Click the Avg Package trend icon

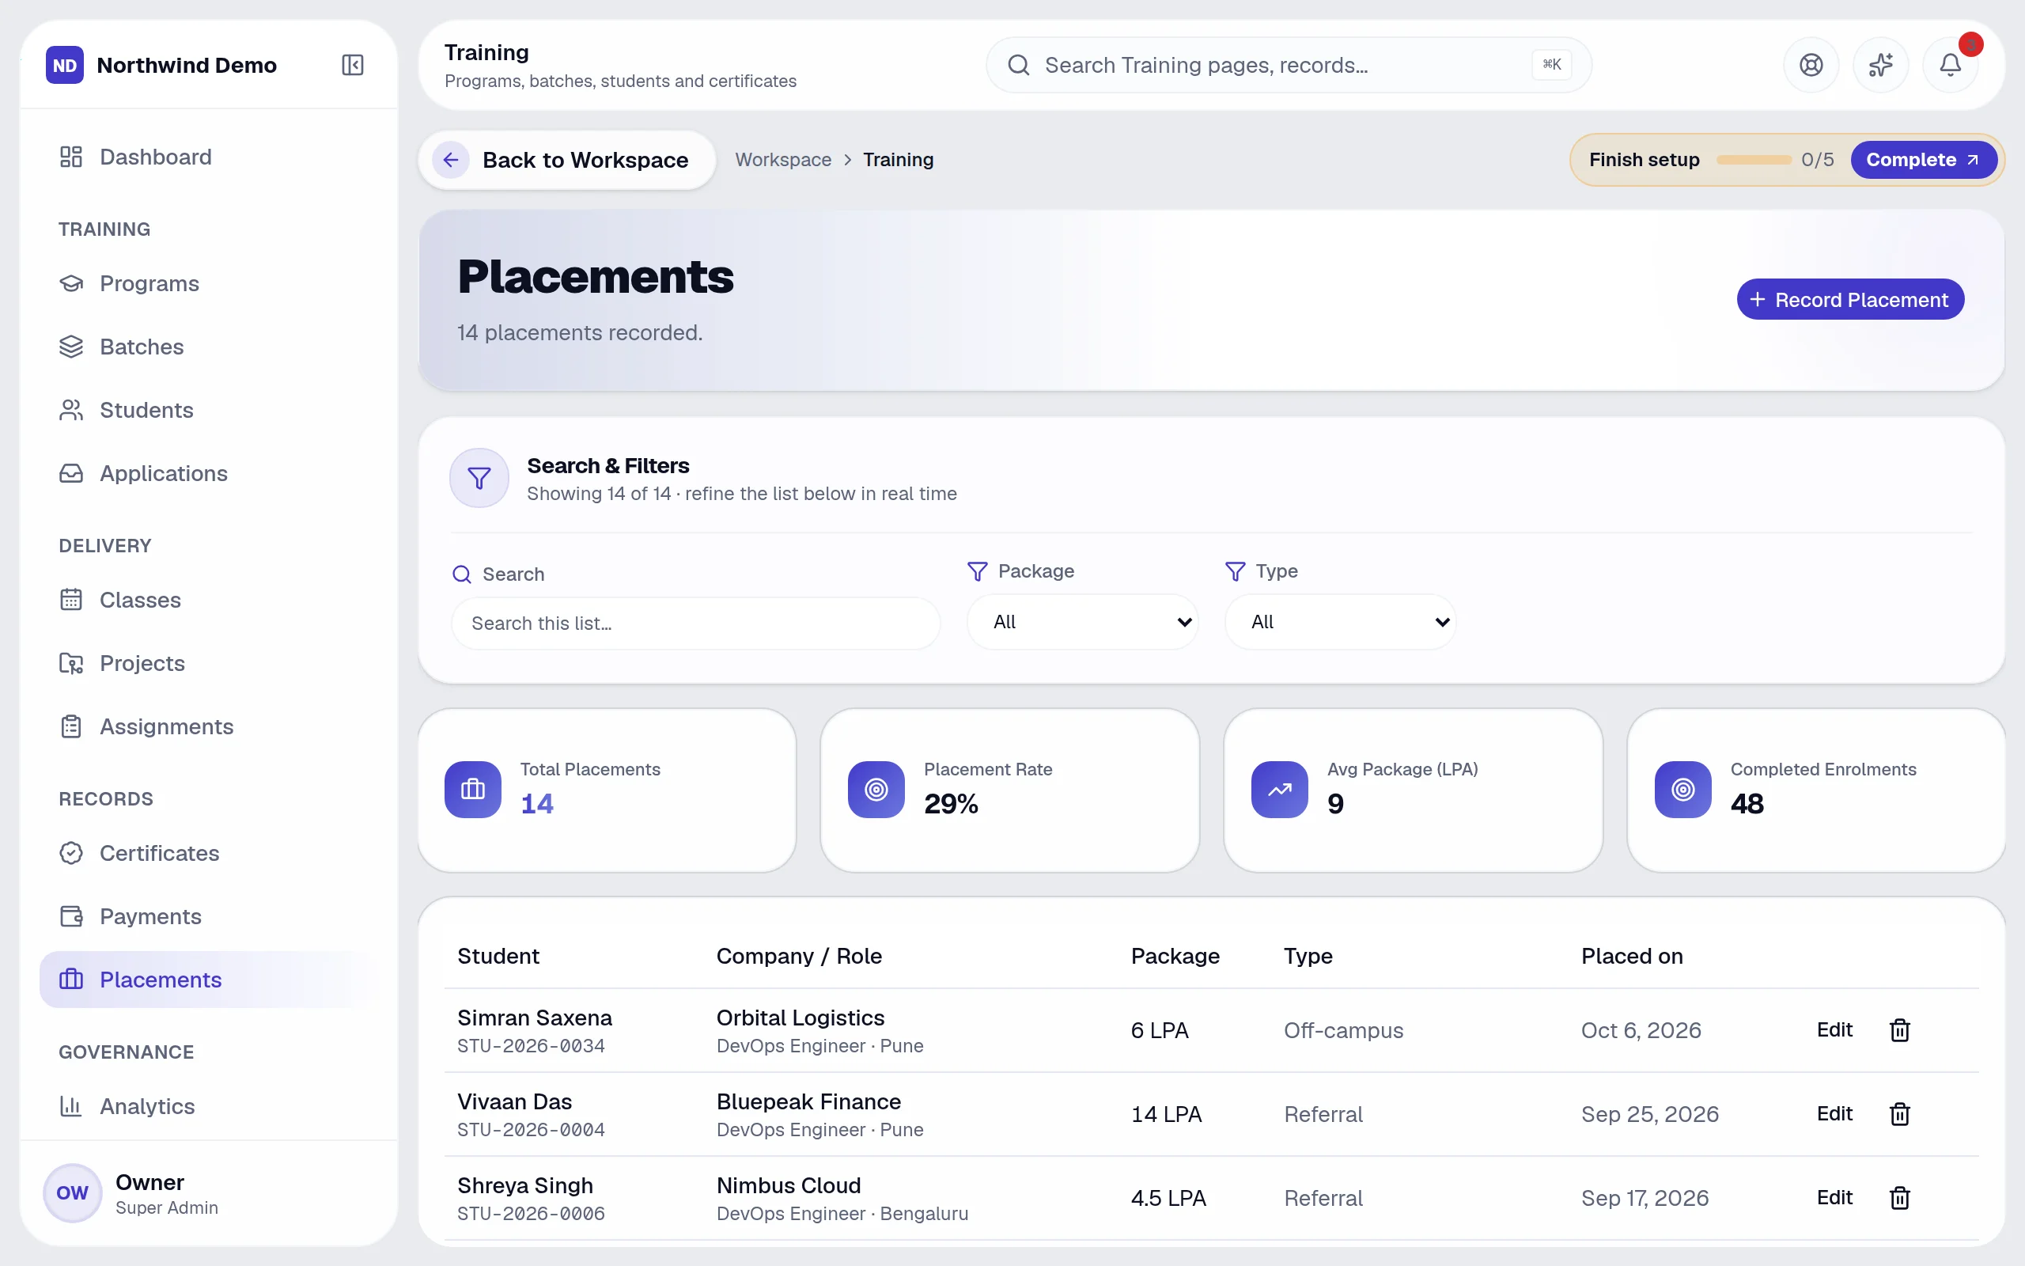tap(1279, 789)
